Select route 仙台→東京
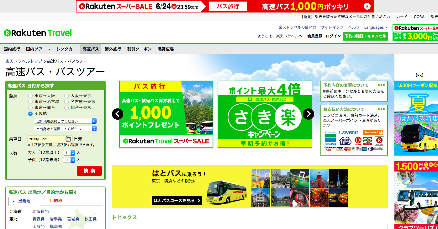Viewport: 438px width, 229px height. 66,108
